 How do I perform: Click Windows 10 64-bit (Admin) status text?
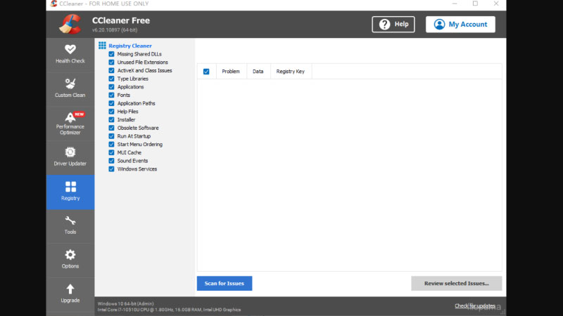[126, 303]
